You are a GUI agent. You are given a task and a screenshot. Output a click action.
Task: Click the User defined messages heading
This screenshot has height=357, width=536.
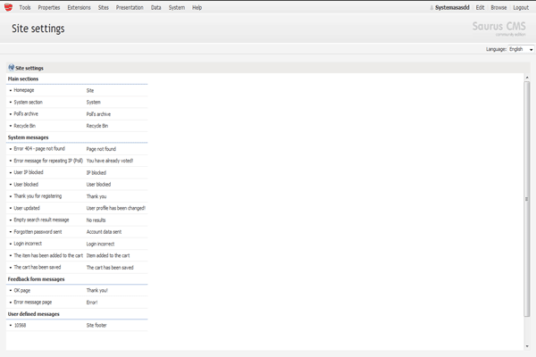click(34, 314)
